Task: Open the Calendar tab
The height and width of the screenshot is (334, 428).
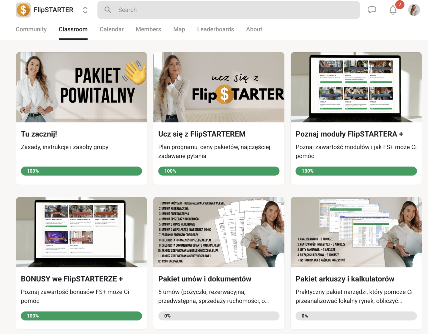Action: pos(112,29)
